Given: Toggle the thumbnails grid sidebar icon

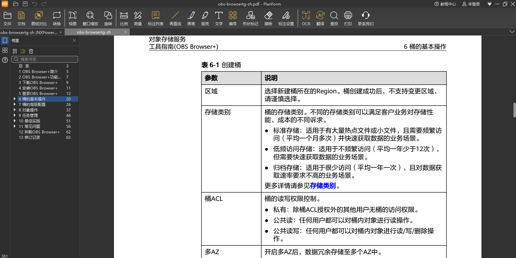Looking at the screenshot, I should pos(5,50).
